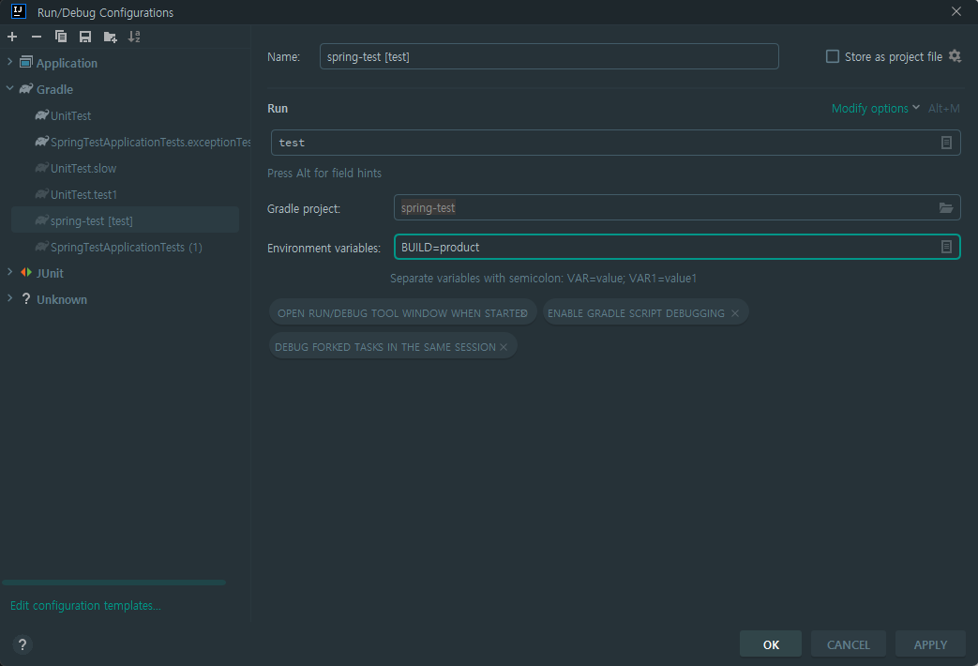Click the Press Alt for field hints text
Image resolution: width=978 pixels, height=666 pixels.
(324, 173)
